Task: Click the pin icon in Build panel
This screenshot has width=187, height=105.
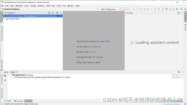Action: pyautogui.click(x=5, y=80)
